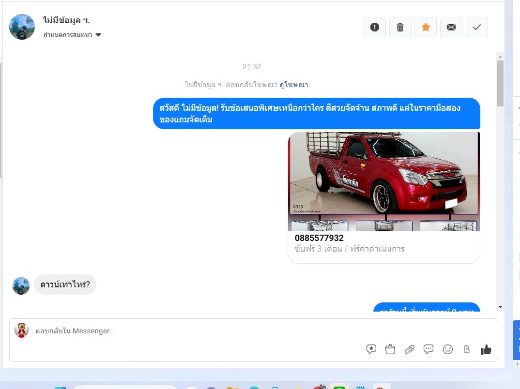Mark conversation done with the checkmark
Image resolution: width=520 pixels, height=389 pixels.
[476, 27]
